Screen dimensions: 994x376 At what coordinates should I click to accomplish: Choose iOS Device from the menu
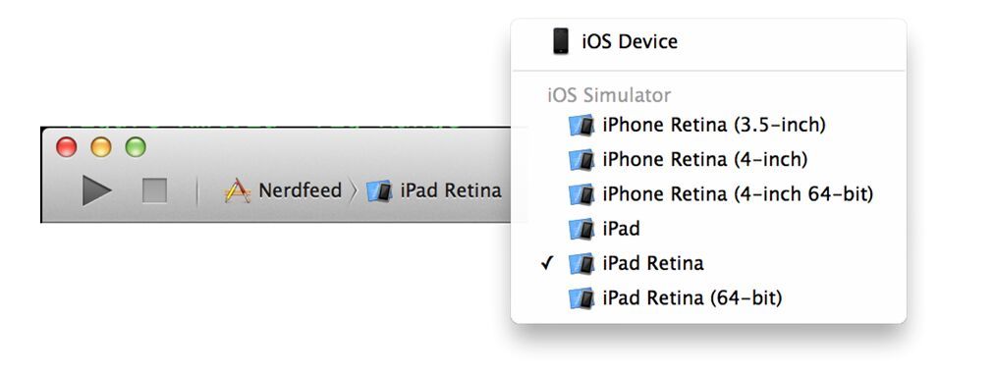tap(708, 42)
